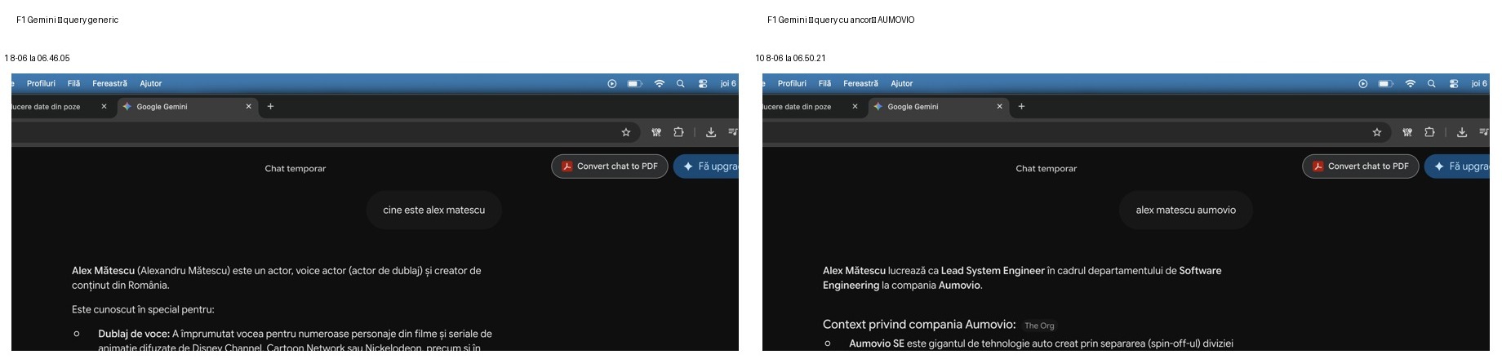Click the 'The Org' source chip
The width and height of the screenshot is (1502, 359).
coord(1039,326)
